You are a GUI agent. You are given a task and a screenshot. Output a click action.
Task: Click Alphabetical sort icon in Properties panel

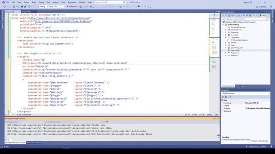pyautogui.click(x=226, y=97)
